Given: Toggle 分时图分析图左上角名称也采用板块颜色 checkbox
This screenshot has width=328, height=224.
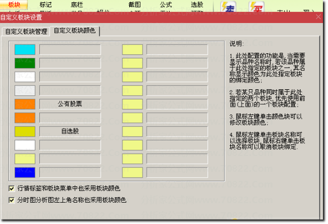Looking at the screenshot, I should [12, 200].
